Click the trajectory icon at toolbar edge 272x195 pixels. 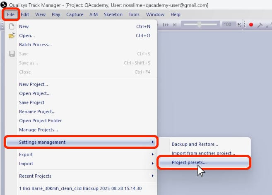269,25
